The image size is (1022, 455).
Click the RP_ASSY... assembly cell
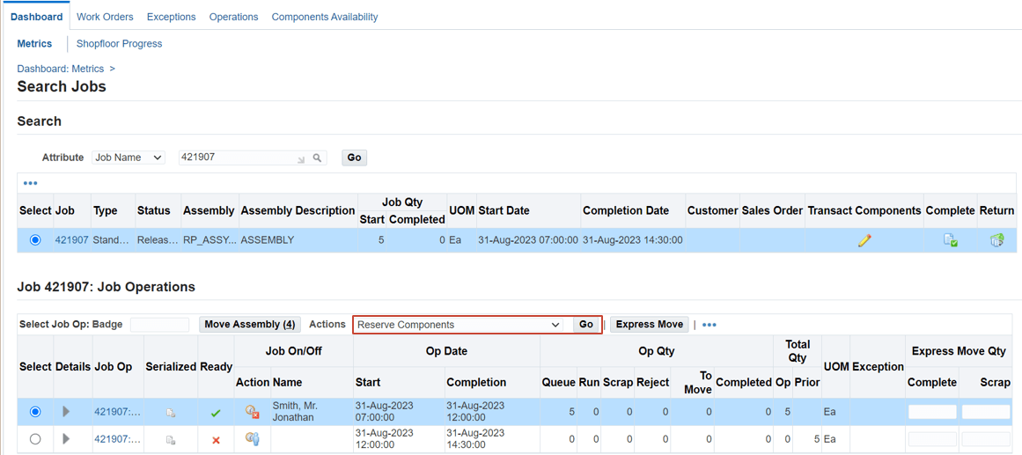click(x=209, y=240)
